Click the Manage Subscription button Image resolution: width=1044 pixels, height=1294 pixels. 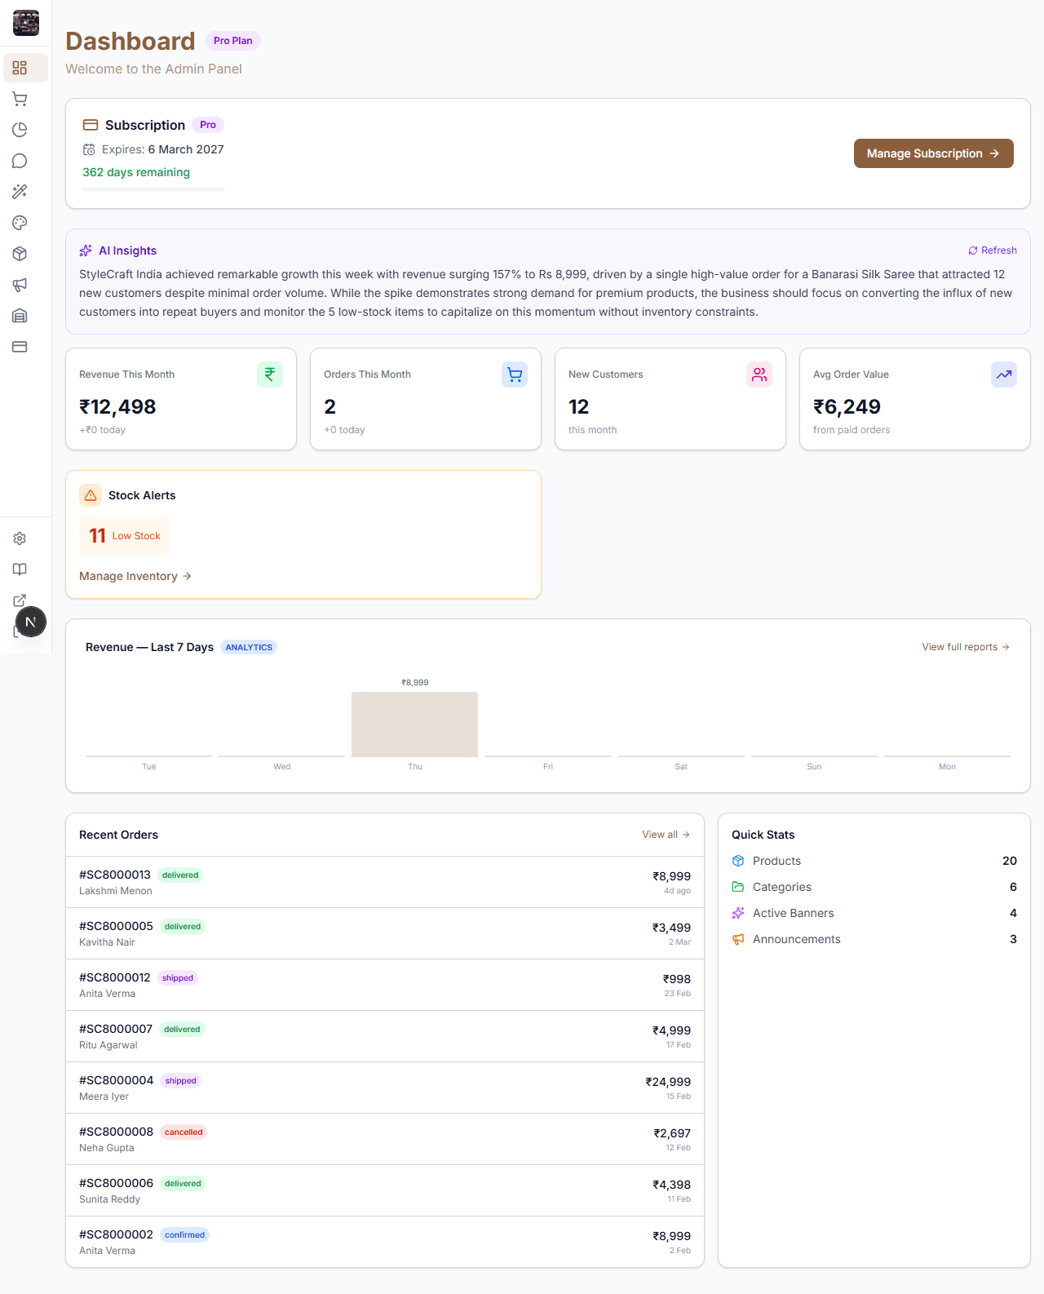934,153
